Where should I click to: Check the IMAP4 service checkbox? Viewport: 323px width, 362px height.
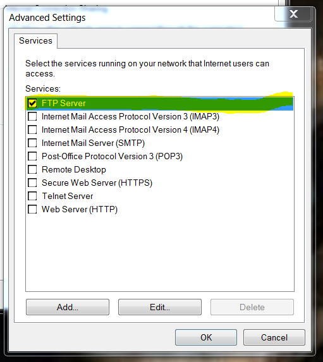click(32, 130)
